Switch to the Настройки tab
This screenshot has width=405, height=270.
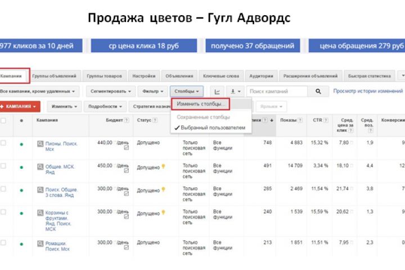tap(144, 76)
